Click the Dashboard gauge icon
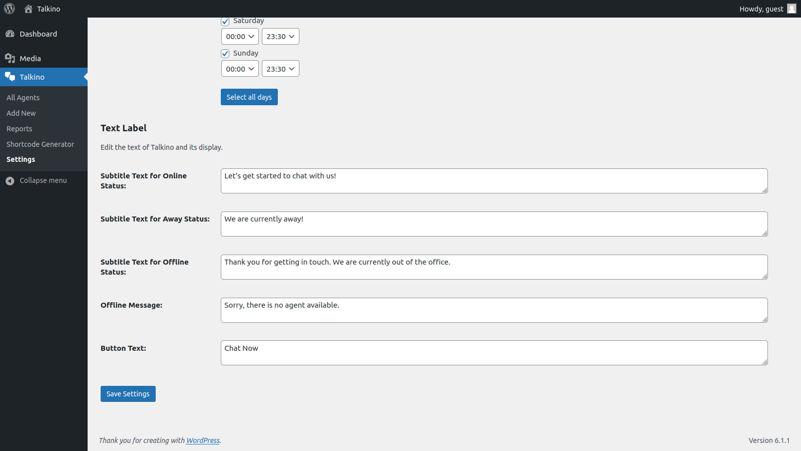The height and width of the screenshot is (451, 801). (x=10, y=34)
